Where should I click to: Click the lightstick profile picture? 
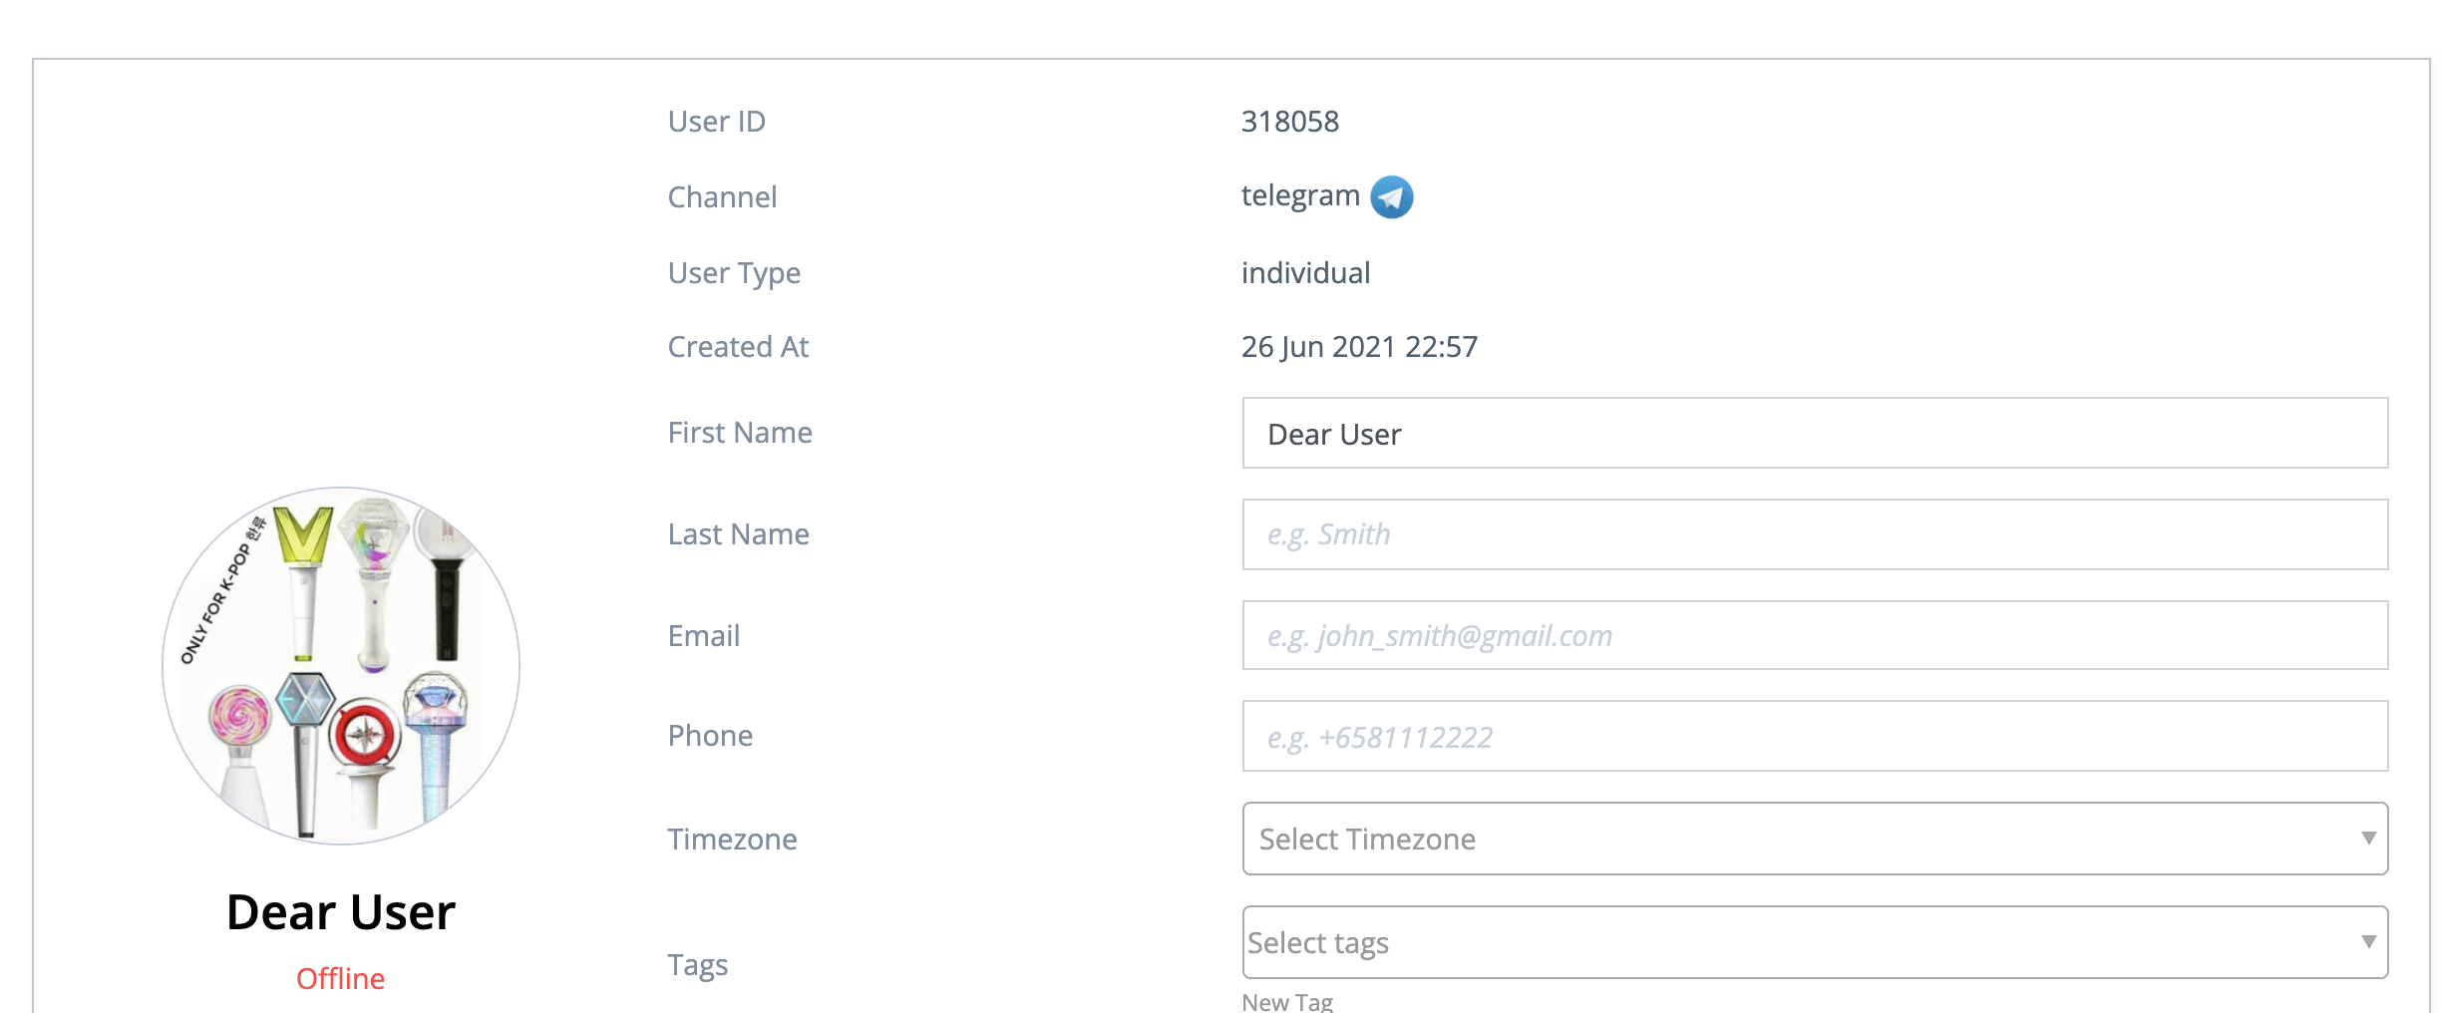click(341, 665)
